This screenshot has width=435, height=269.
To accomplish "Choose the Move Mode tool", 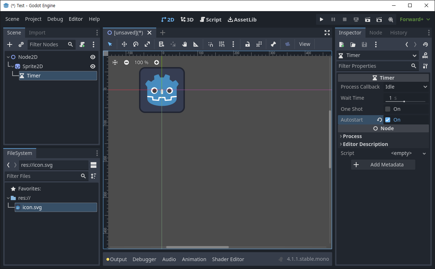I will pyautogui.click(x=124, y=44).
